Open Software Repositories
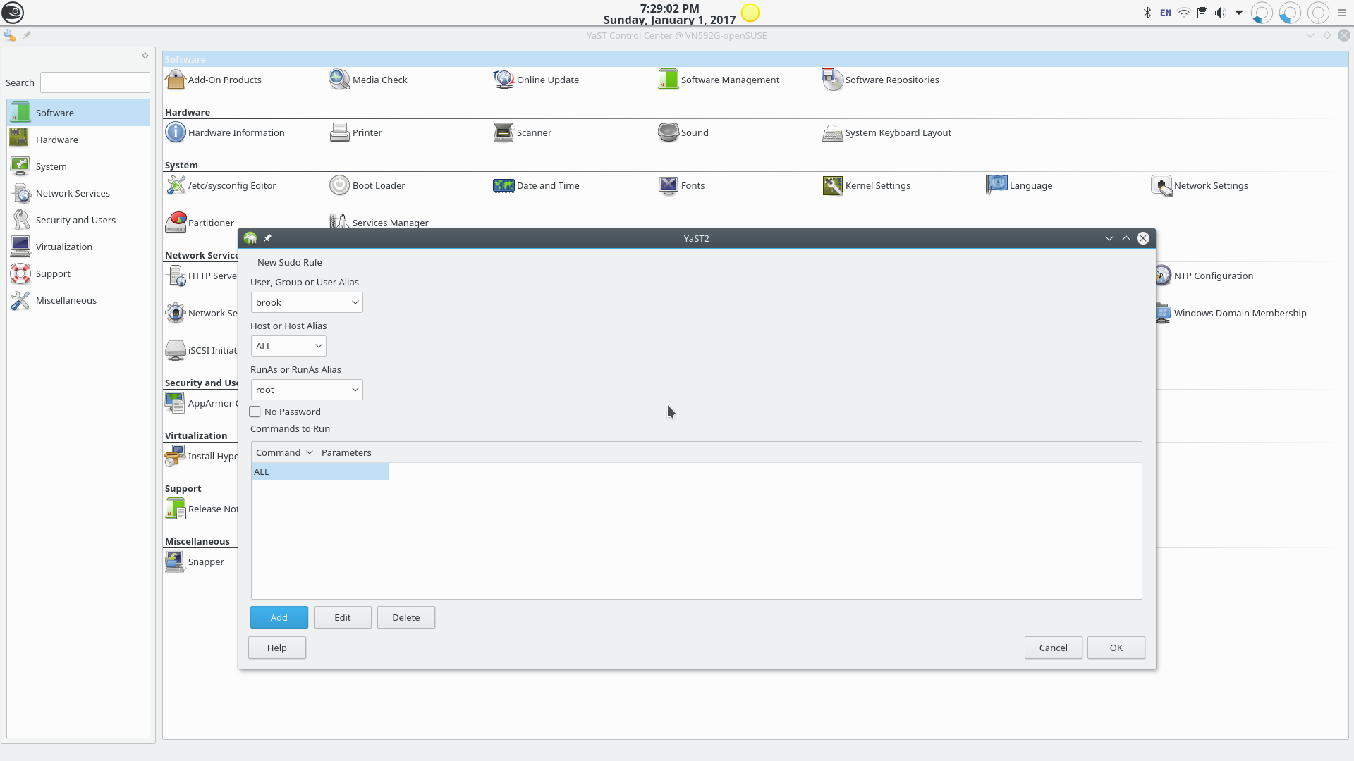 tap(880, 80)
